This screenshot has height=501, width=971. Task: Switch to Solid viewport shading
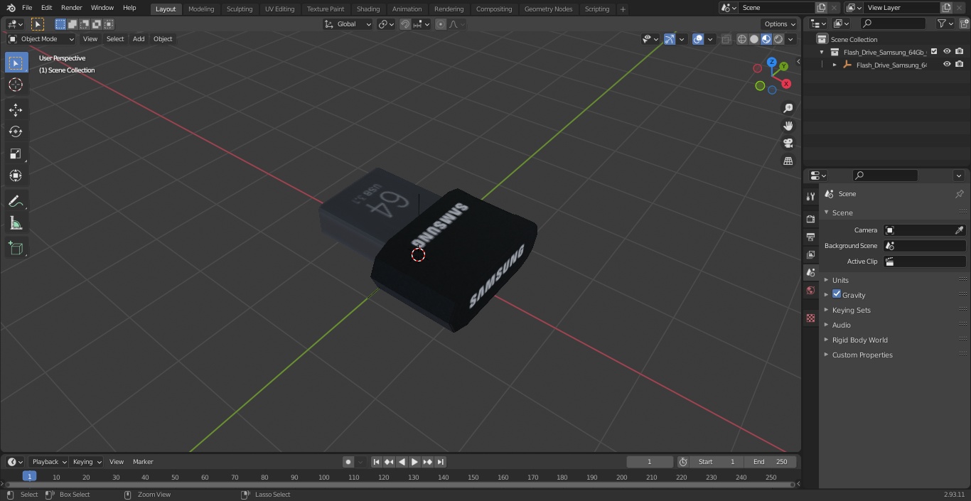click(754, 39)
